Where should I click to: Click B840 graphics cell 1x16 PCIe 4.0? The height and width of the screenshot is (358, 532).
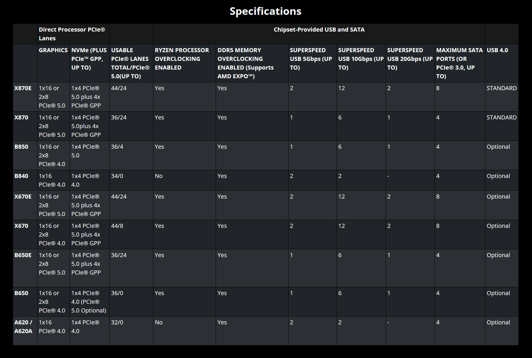53,180
